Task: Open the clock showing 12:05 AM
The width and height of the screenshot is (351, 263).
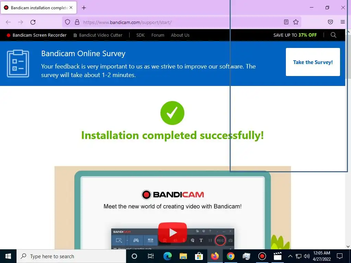Action: click(322, 256)
